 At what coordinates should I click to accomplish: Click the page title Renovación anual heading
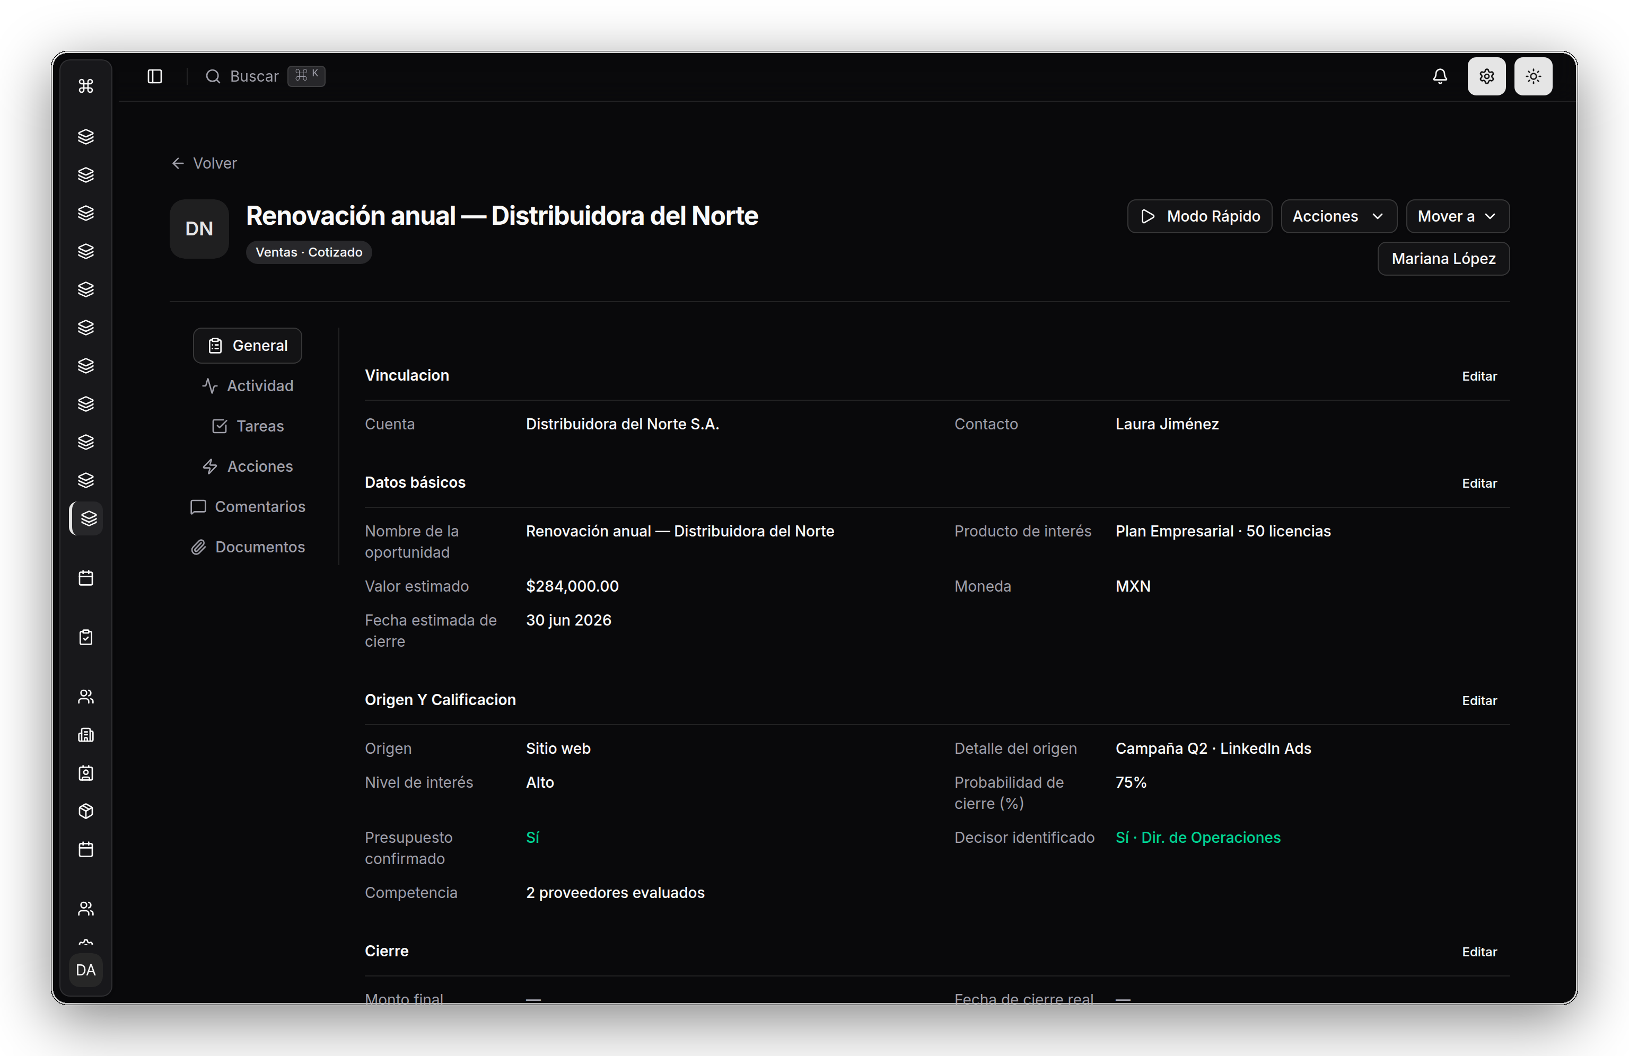502,216
